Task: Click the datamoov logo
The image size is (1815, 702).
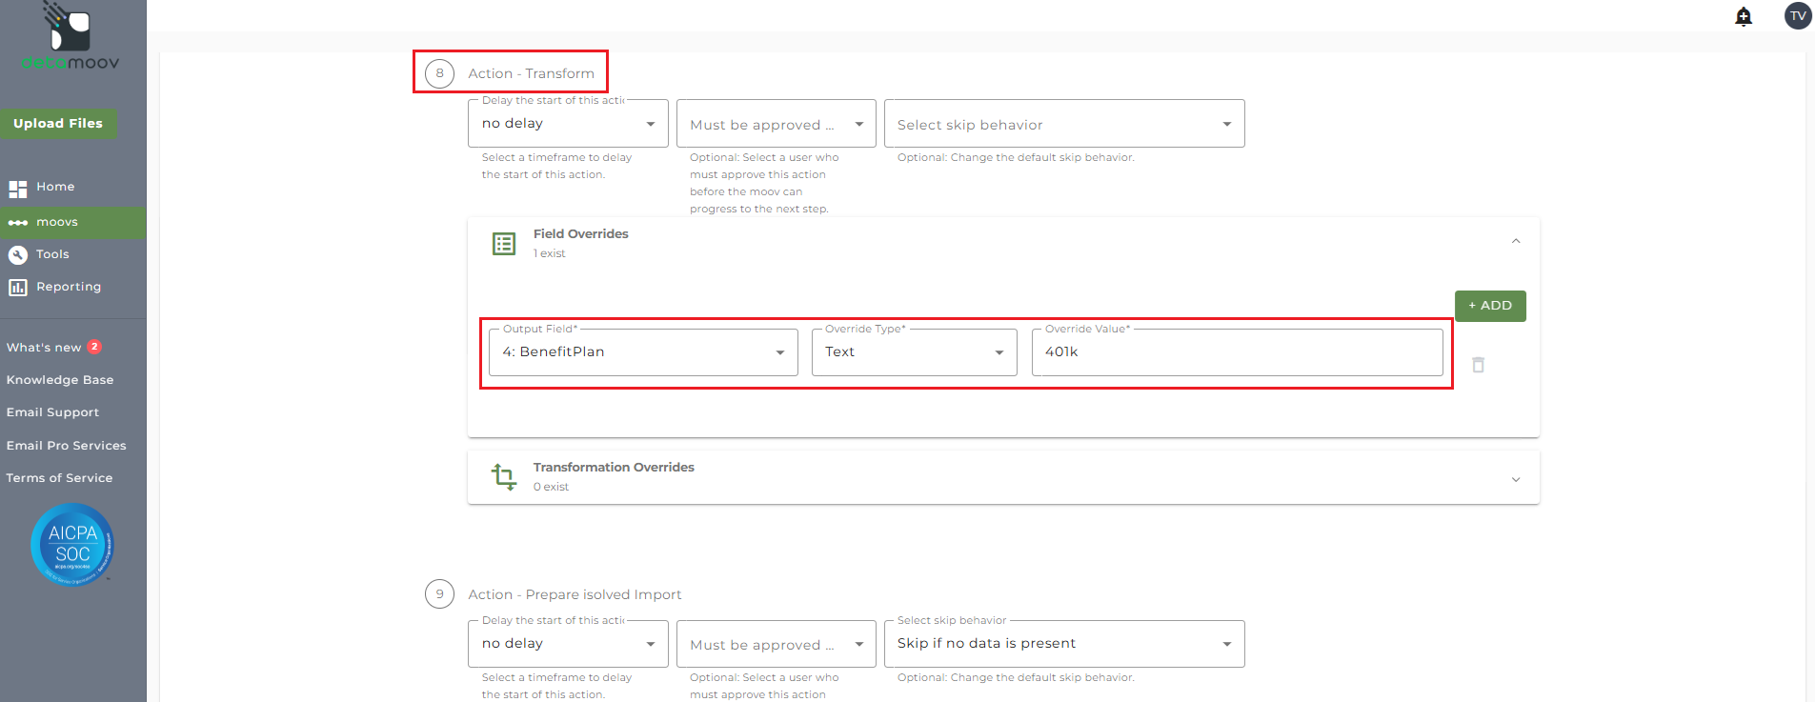Action: tap(71, 39)
